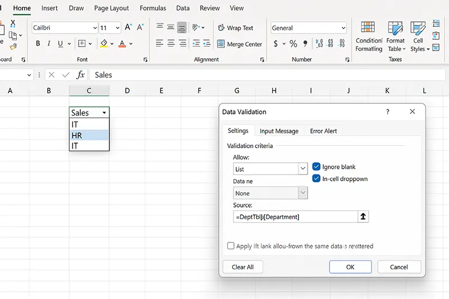
Task: Click Wrap Text
Action: tap(235, 27)
